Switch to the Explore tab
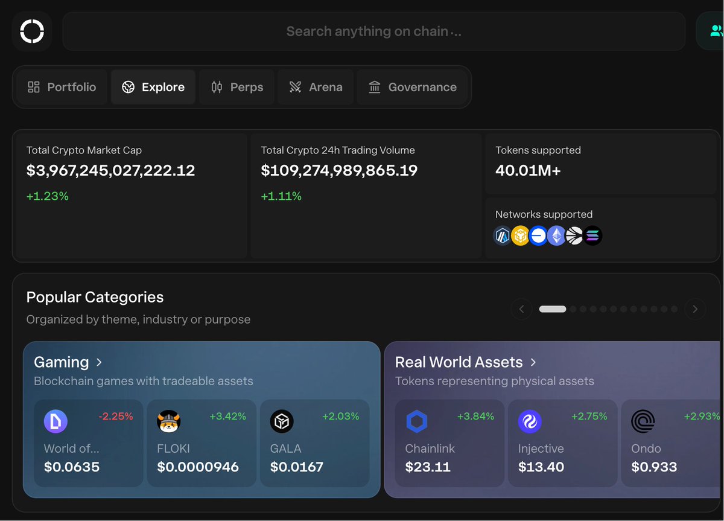Image resolution: width=724 pixels, height=521 pixels. pyautogui.click(x=153, y=87)
